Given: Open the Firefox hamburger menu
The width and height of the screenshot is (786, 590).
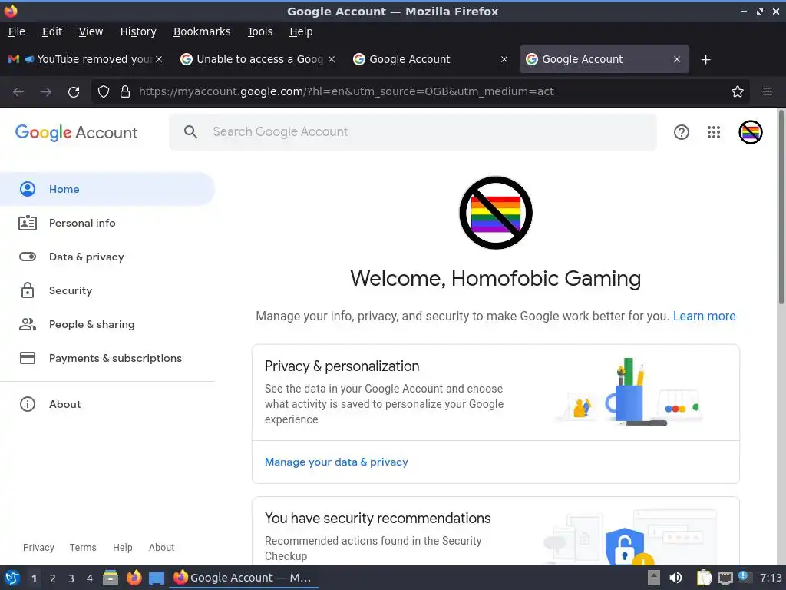Looking at the screenshot, I should click(768, 92).
